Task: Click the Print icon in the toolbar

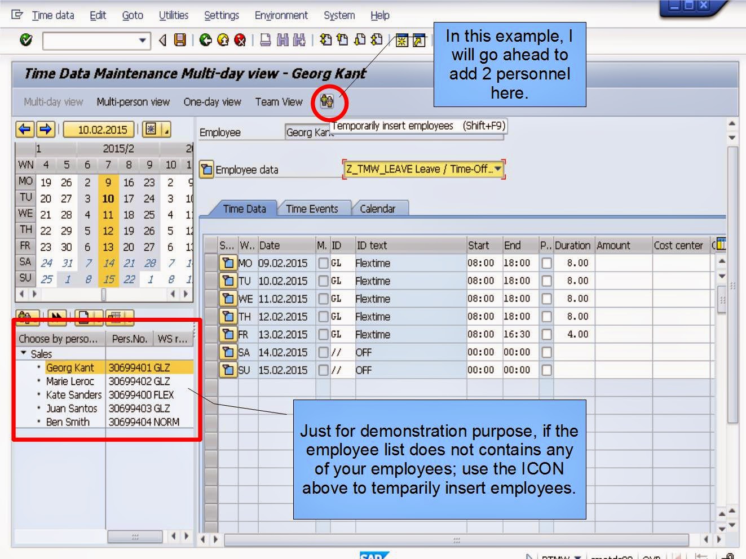Action: 265,41
